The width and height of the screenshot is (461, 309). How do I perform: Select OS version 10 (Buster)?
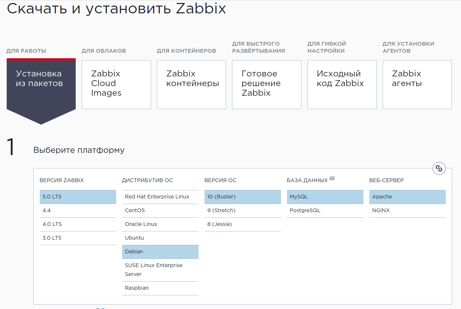[x=243, y=197]
